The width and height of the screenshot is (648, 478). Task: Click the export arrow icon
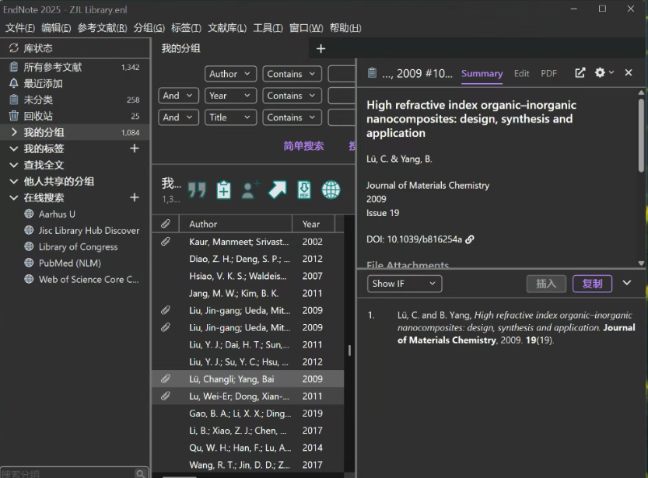coord(277,190)
